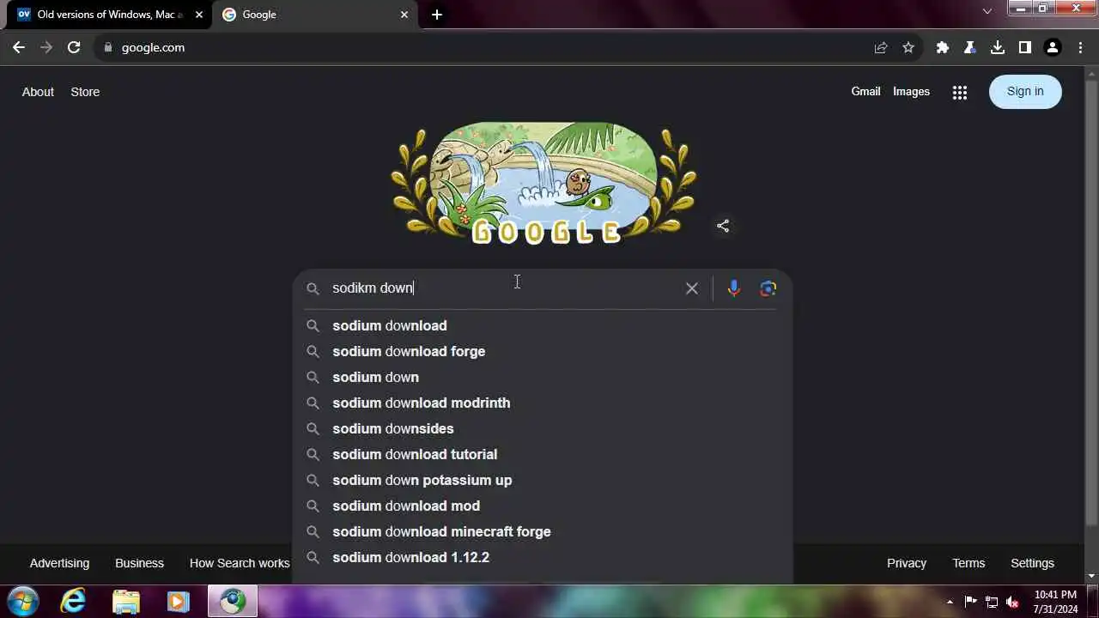Toggle the browser side panel icon
The height and width of the screenshot is (618, 1099).
[x=1025, y=47]
